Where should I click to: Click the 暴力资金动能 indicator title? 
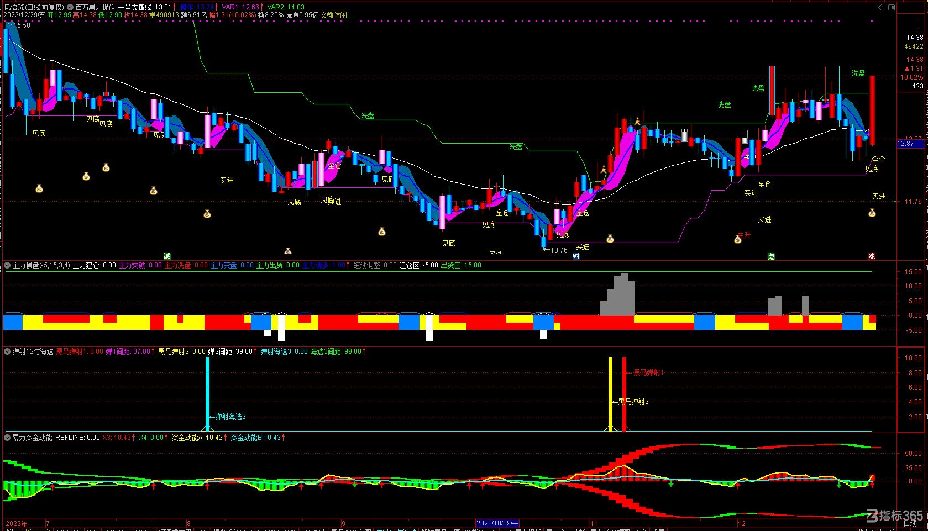pyautogui.click(x=32, y=438)
